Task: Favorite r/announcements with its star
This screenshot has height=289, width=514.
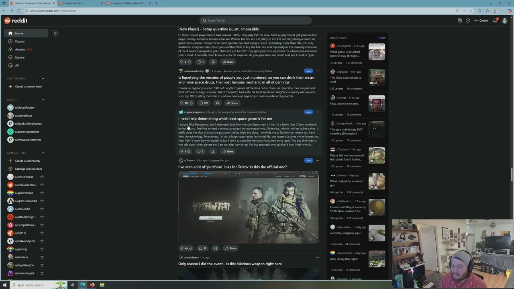Action: (x=42, y=185)
